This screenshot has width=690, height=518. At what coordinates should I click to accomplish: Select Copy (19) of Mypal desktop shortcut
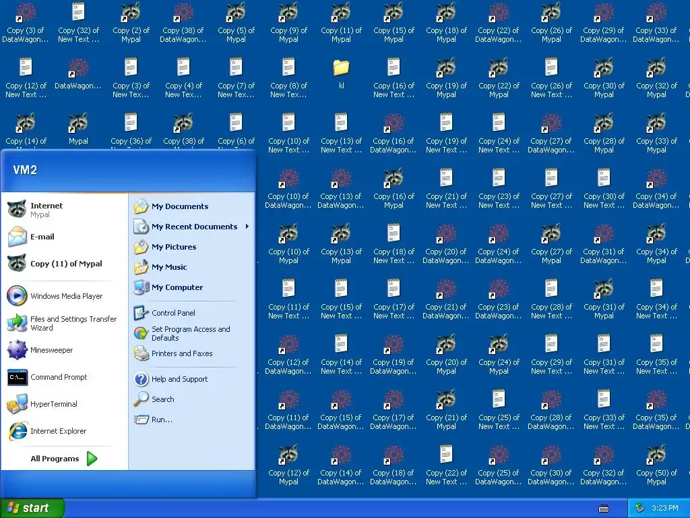tap(446, 78)
